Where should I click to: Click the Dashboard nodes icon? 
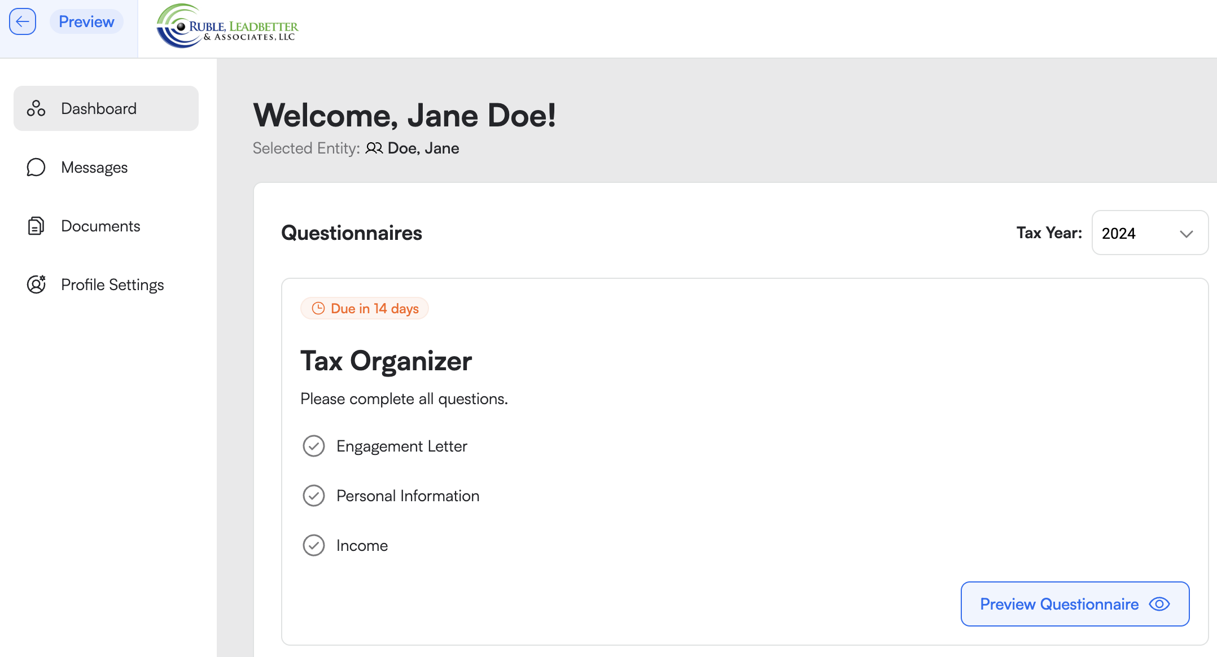pyautogui.click(x=36, y=108)
